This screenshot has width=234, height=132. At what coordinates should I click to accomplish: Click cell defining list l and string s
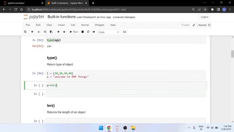[x=126, y=75]
